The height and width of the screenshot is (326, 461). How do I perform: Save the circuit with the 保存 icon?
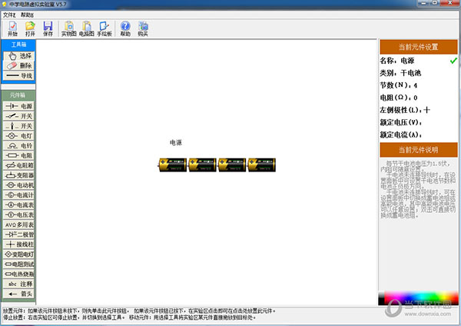(48, 29)
